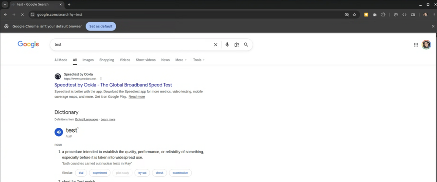Select the experiment synonym chip
Image resolution: width=437 pixels, height=182 pixels.
[x=100, y=173]
